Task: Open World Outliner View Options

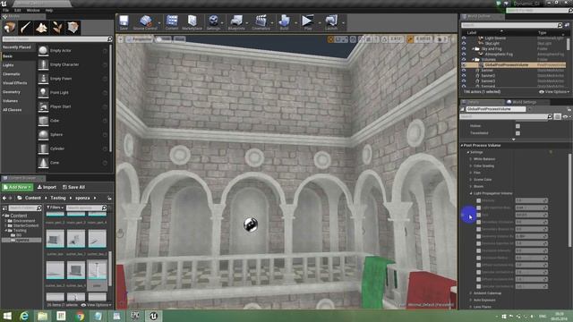Action: coord(554,92)
